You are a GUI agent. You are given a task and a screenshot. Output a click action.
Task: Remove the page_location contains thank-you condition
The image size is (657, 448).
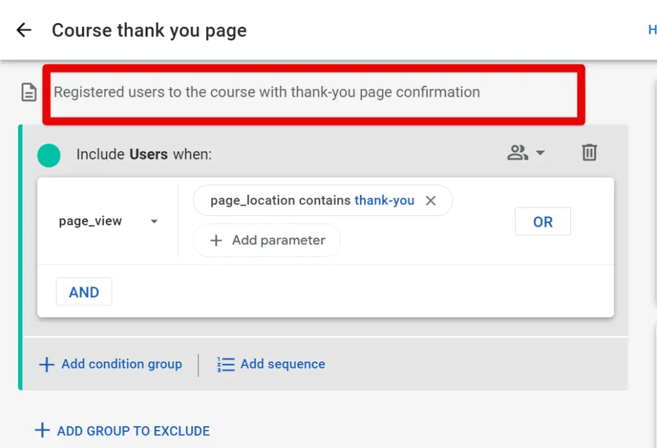click(431, 200)
